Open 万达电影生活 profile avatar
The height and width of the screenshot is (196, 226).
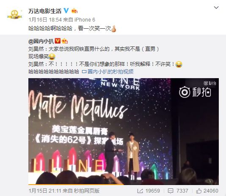click(14, 14)
